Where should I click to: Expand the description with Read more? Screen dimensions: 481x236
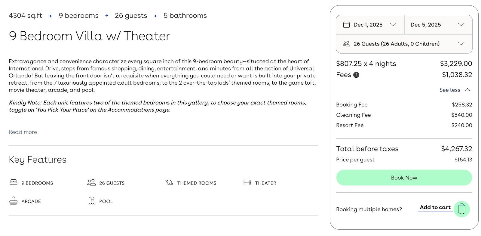click(23, 132)
